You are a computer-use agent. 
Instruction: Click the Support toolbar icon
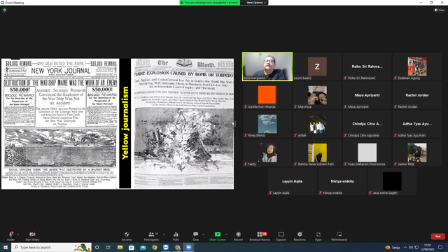[281, 236]
